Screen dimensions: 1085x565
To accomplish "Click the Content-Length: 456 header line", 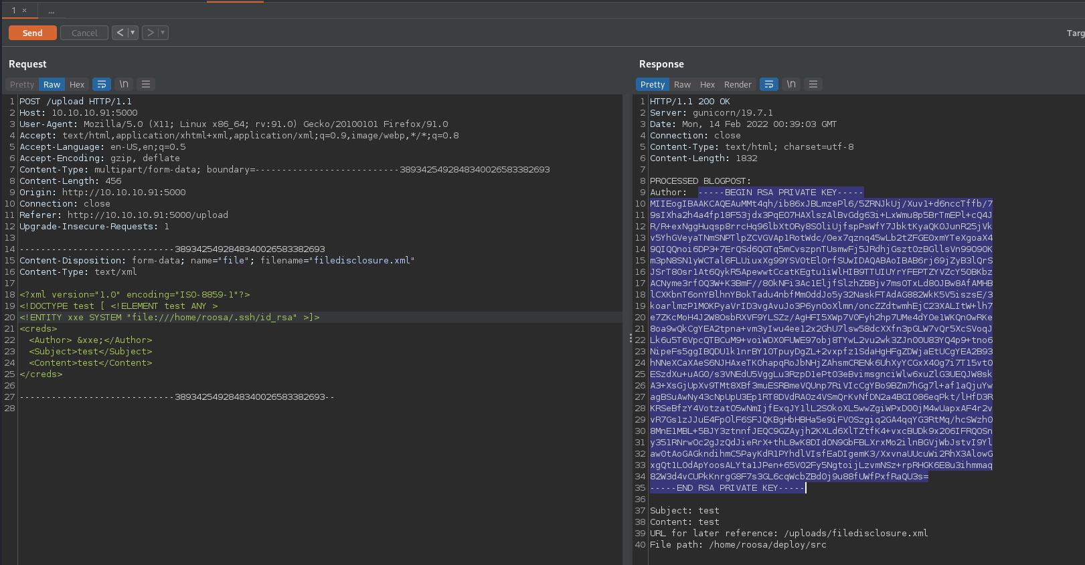I will click(70, 181).
